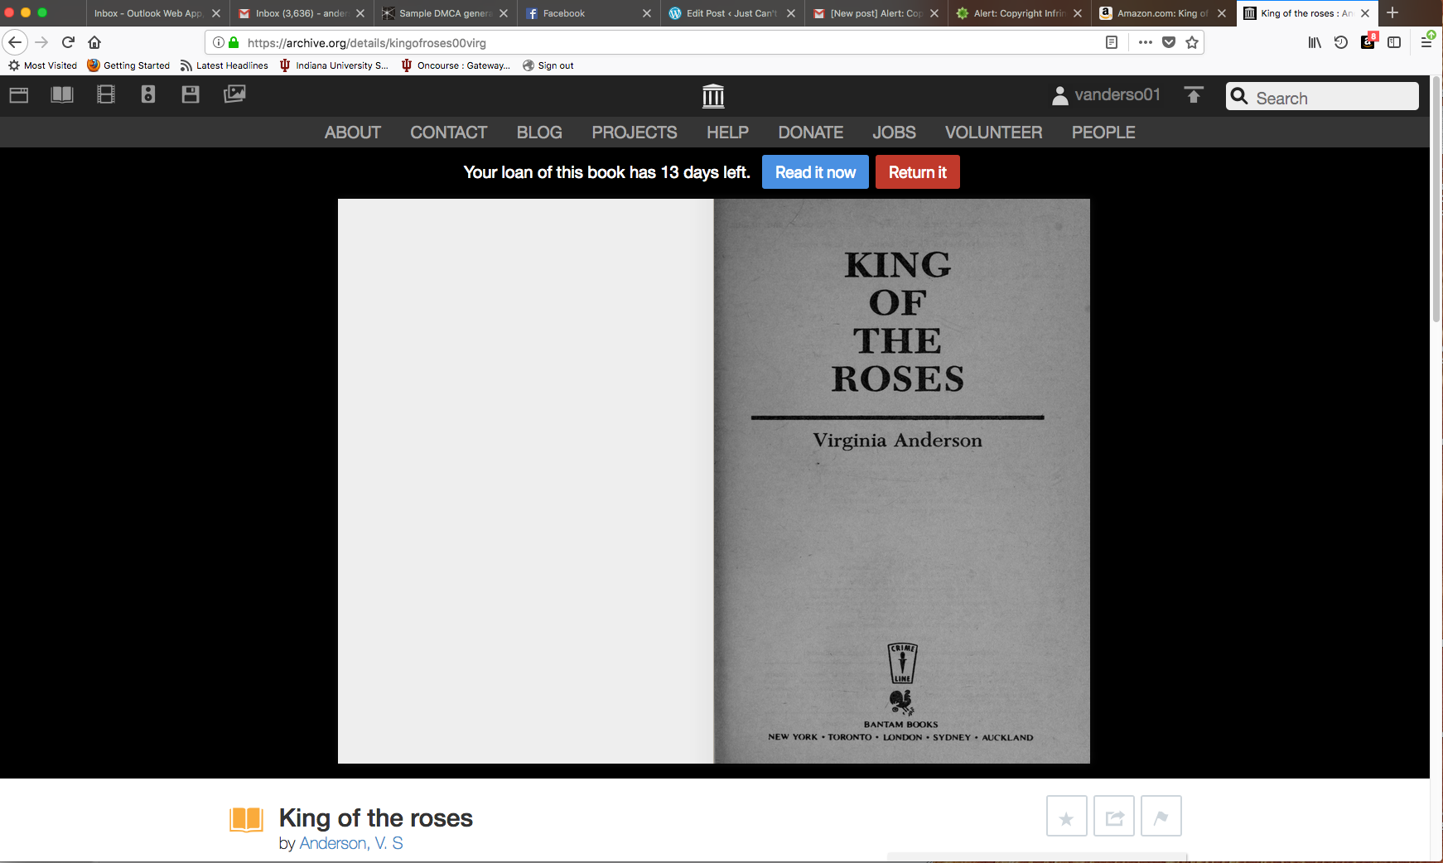The height and width of the screenshot is (863, 1443).
Task: Share this book via the share icon
Action: [1114, 816]
